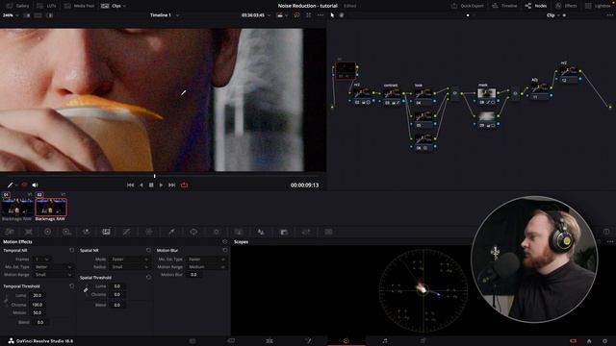Click Temporal Threshold Chroma value field
The width and height of the screenshot is (616, 346).
pos(38,305)
